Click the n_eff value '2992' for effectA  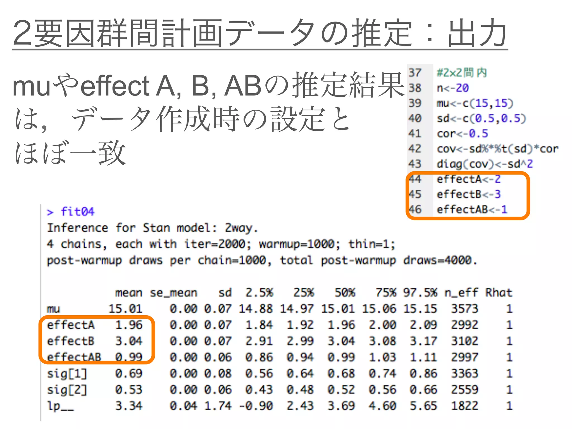tap(465, 325)
